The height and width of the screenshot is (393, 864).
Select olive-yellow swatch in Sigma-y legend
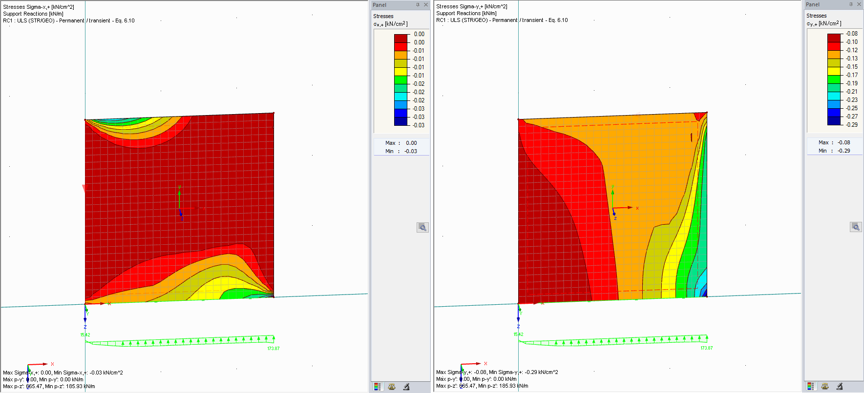pyautogui.click(x=834, y=63)
